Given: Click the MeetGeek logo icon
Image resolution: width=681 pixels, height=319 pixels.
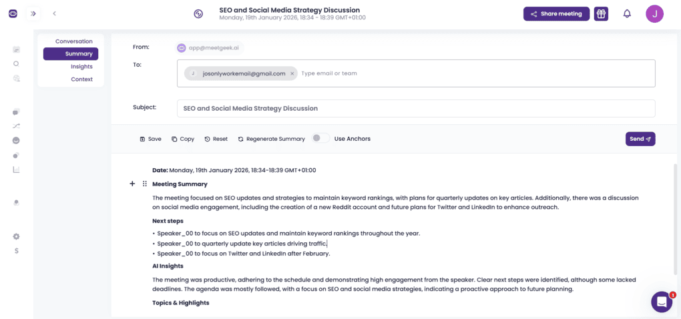Looking at the screenshot, I should [x=13, y=13].
